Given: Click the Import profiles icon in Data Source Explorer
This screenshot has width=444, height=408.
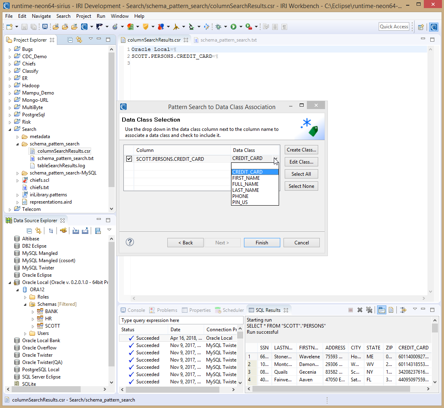Looking at the screenshot, I should point(75,231).
